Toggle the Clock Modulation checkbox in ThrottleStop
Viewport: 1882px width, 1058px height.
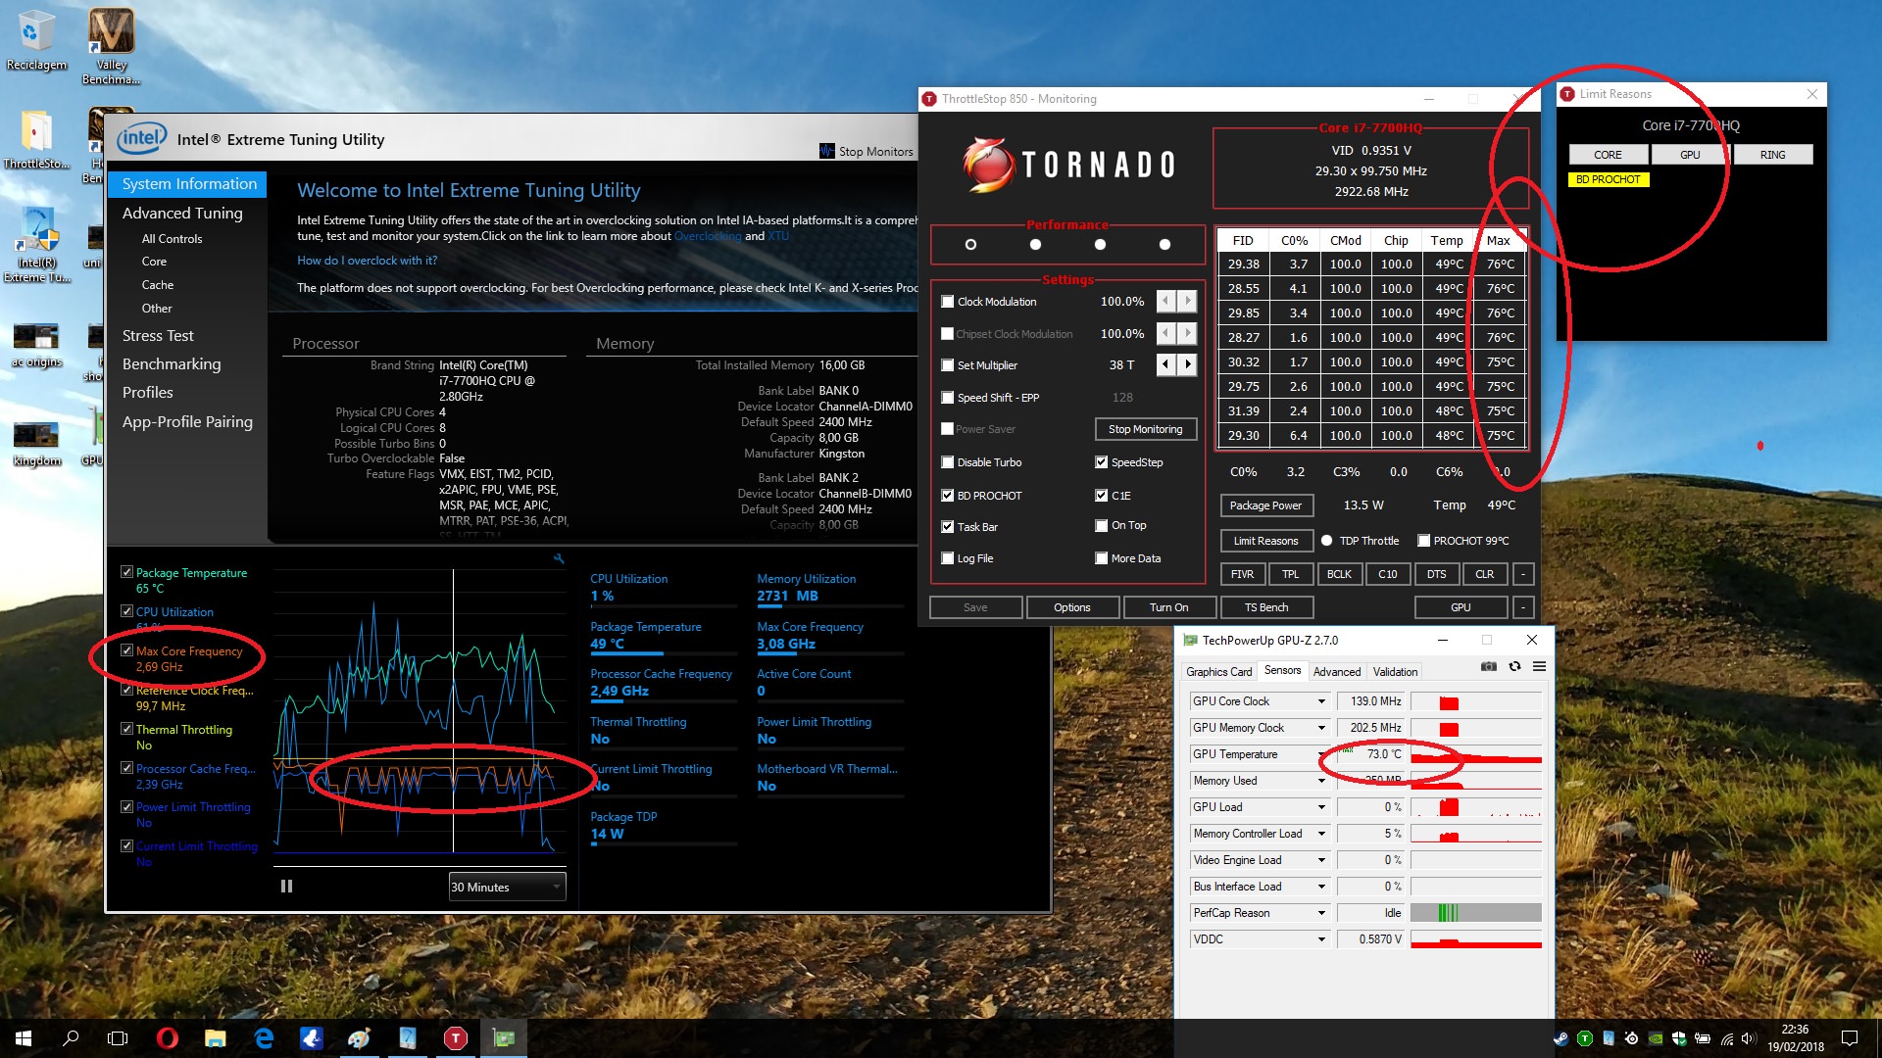pos(947,301)
